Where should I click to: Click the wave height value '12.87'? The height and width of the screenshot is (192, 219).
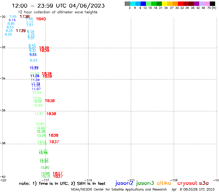click(x=39, y=114)
